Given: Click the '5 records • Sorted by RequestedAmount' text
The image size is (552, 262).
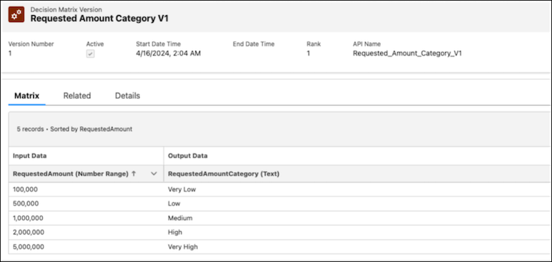Looking at the screenshot, I should 75,129.
